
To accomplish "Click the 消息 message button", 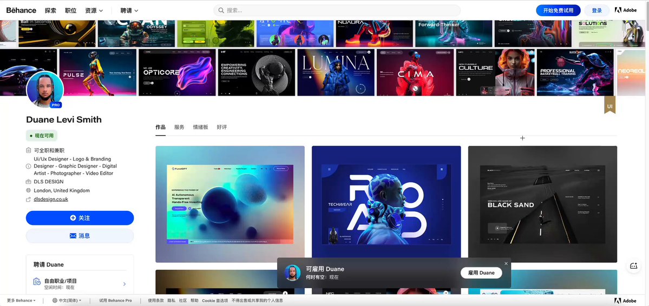I will [80, 236].
